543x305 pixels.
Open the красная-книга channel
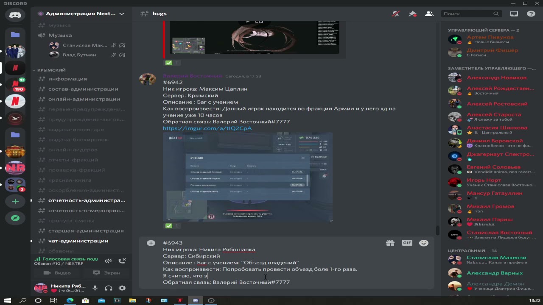pyautogui.click(x=81, y=180)
